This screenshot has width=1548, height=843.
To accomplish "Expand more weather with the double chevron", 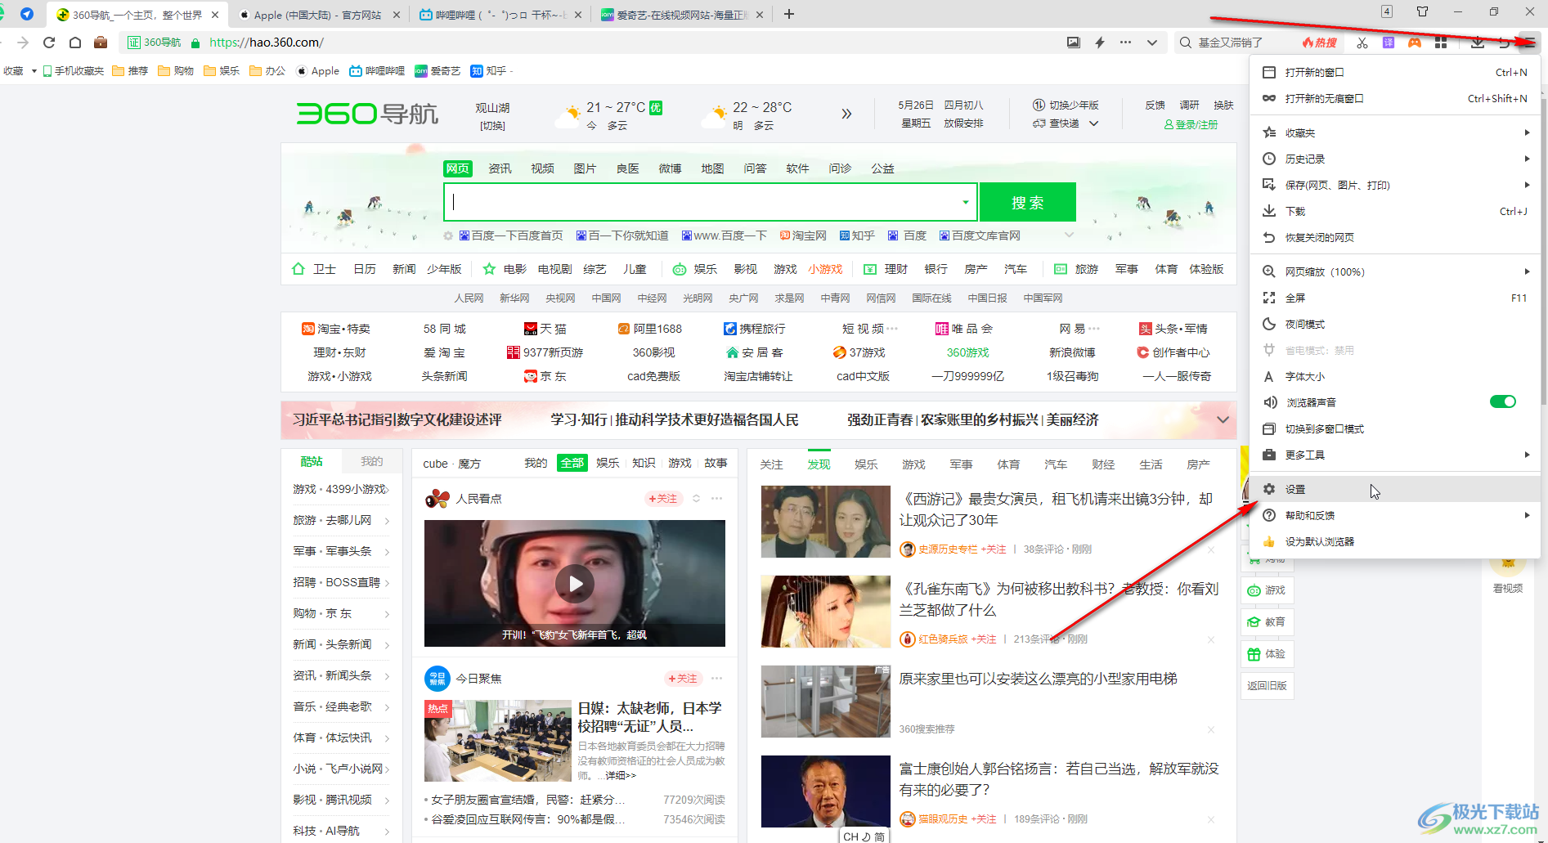I will [x=846, y=114].
